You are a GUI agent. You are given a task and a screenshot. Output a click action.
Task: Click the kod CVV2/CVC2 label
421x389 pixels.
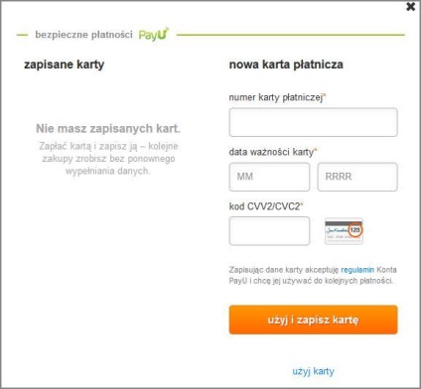point(266,206)
